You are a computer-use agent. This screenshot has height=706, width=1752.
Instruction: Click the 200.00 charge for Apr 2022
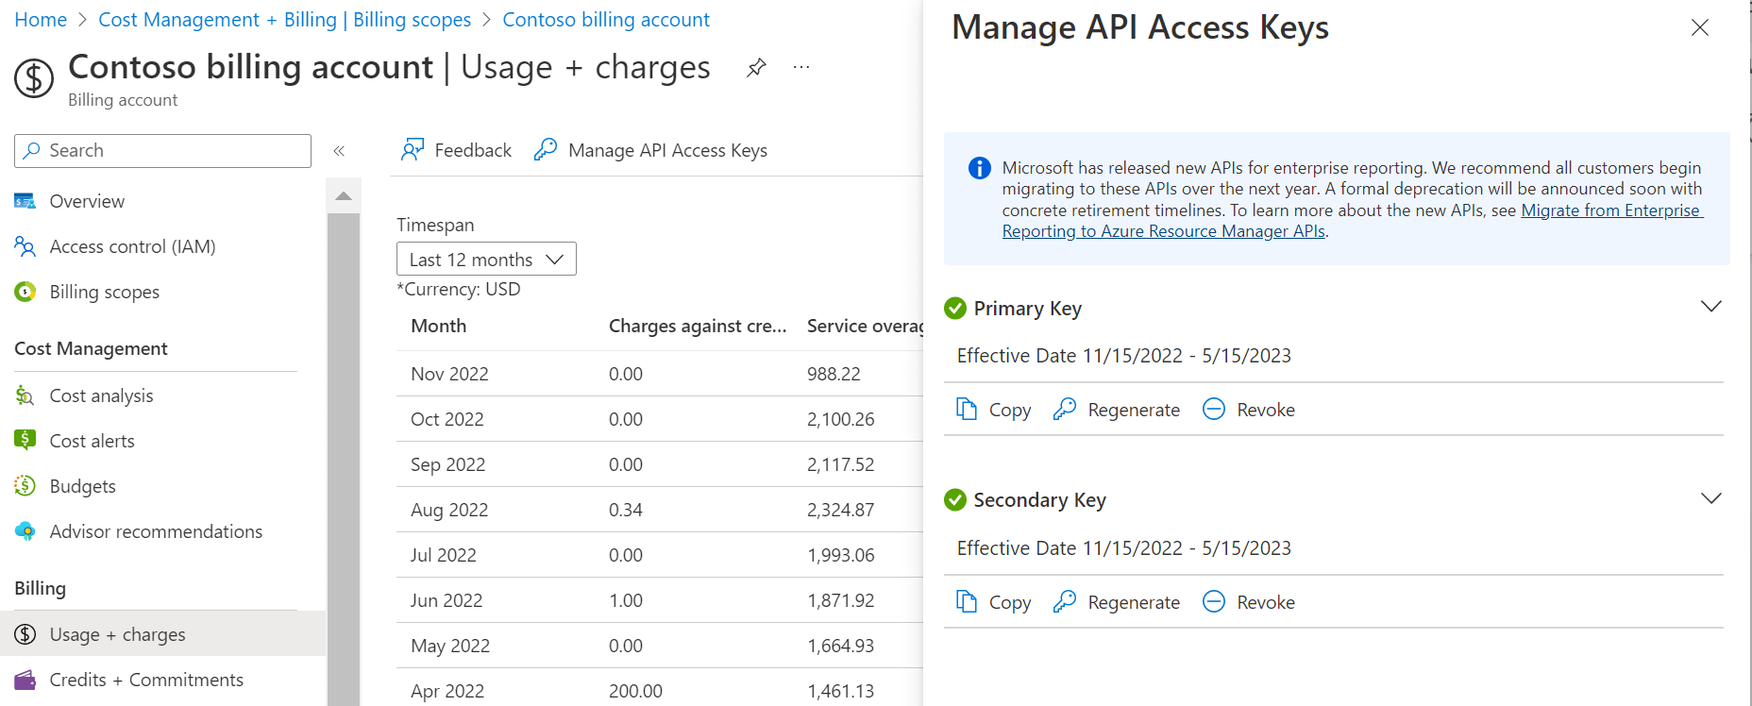(635, 691)
